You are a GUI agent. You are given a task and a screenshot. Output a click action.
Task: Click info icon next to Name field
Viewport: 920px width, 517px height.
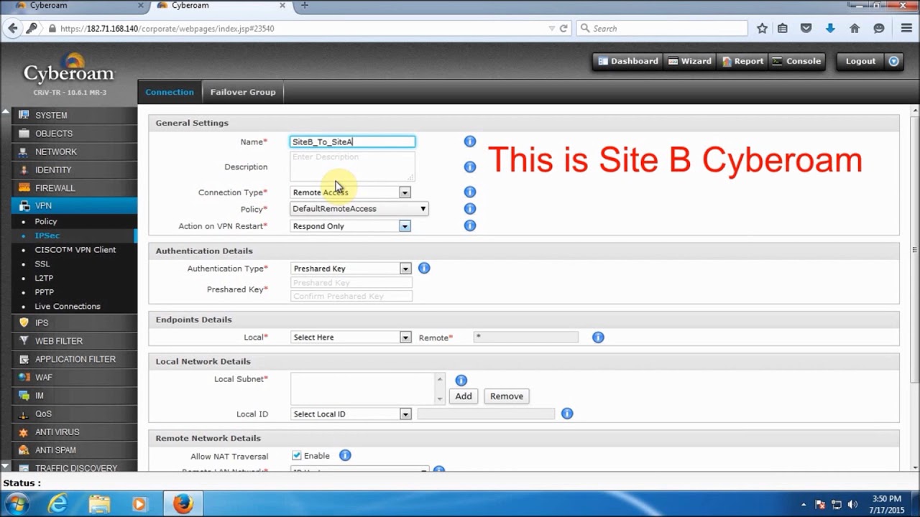coord(470,141)
